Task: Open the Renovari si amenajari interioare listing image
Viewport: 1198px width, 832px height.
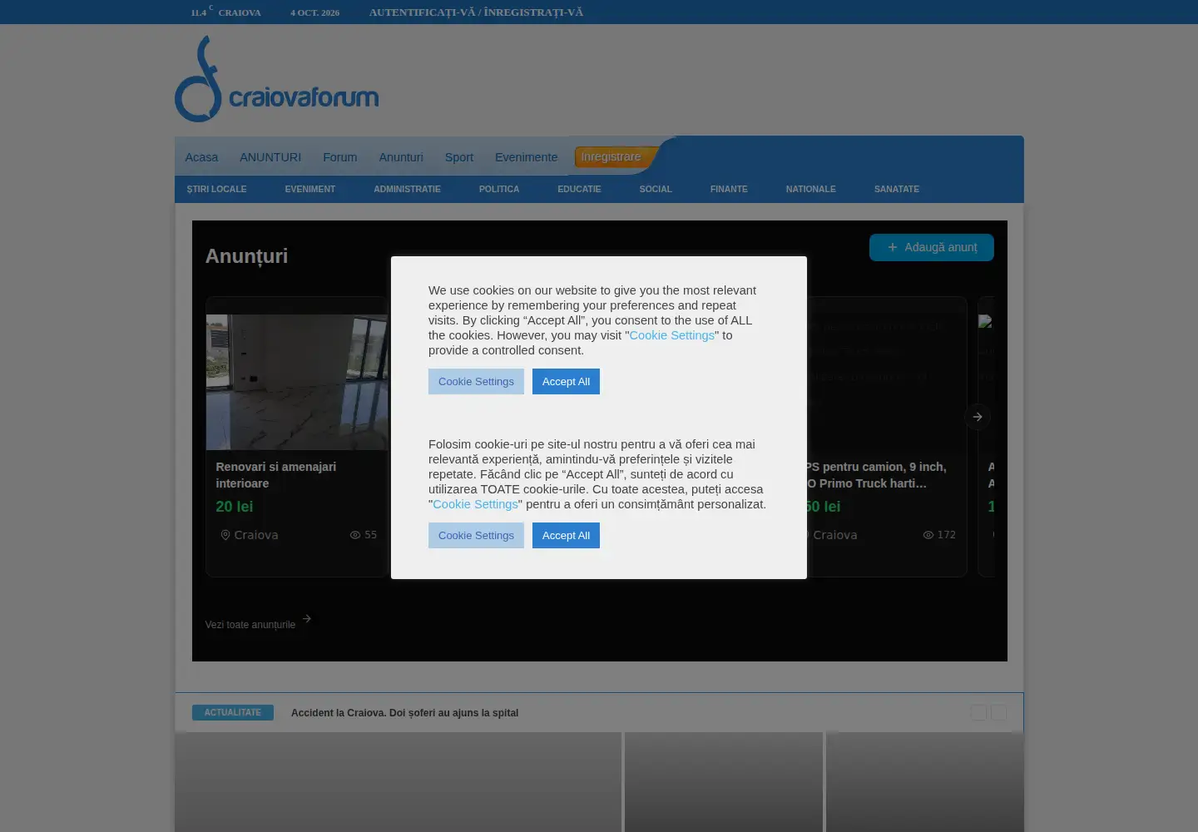Action: (297, 382)
